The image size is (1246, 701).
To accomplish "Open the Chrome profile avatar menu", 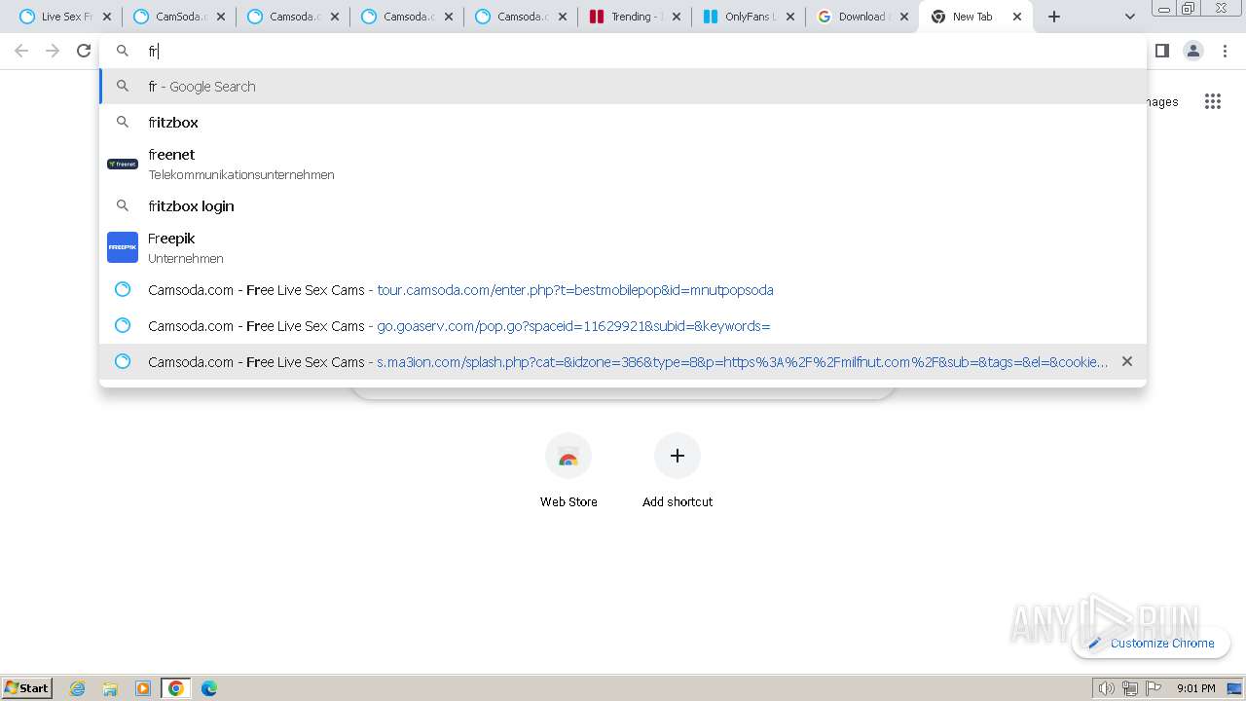I will click(1193, 51).
